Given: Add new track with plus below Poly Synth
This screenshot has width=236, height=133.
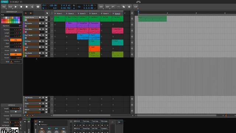Looking at the screenshot, I should coord(37,59).
